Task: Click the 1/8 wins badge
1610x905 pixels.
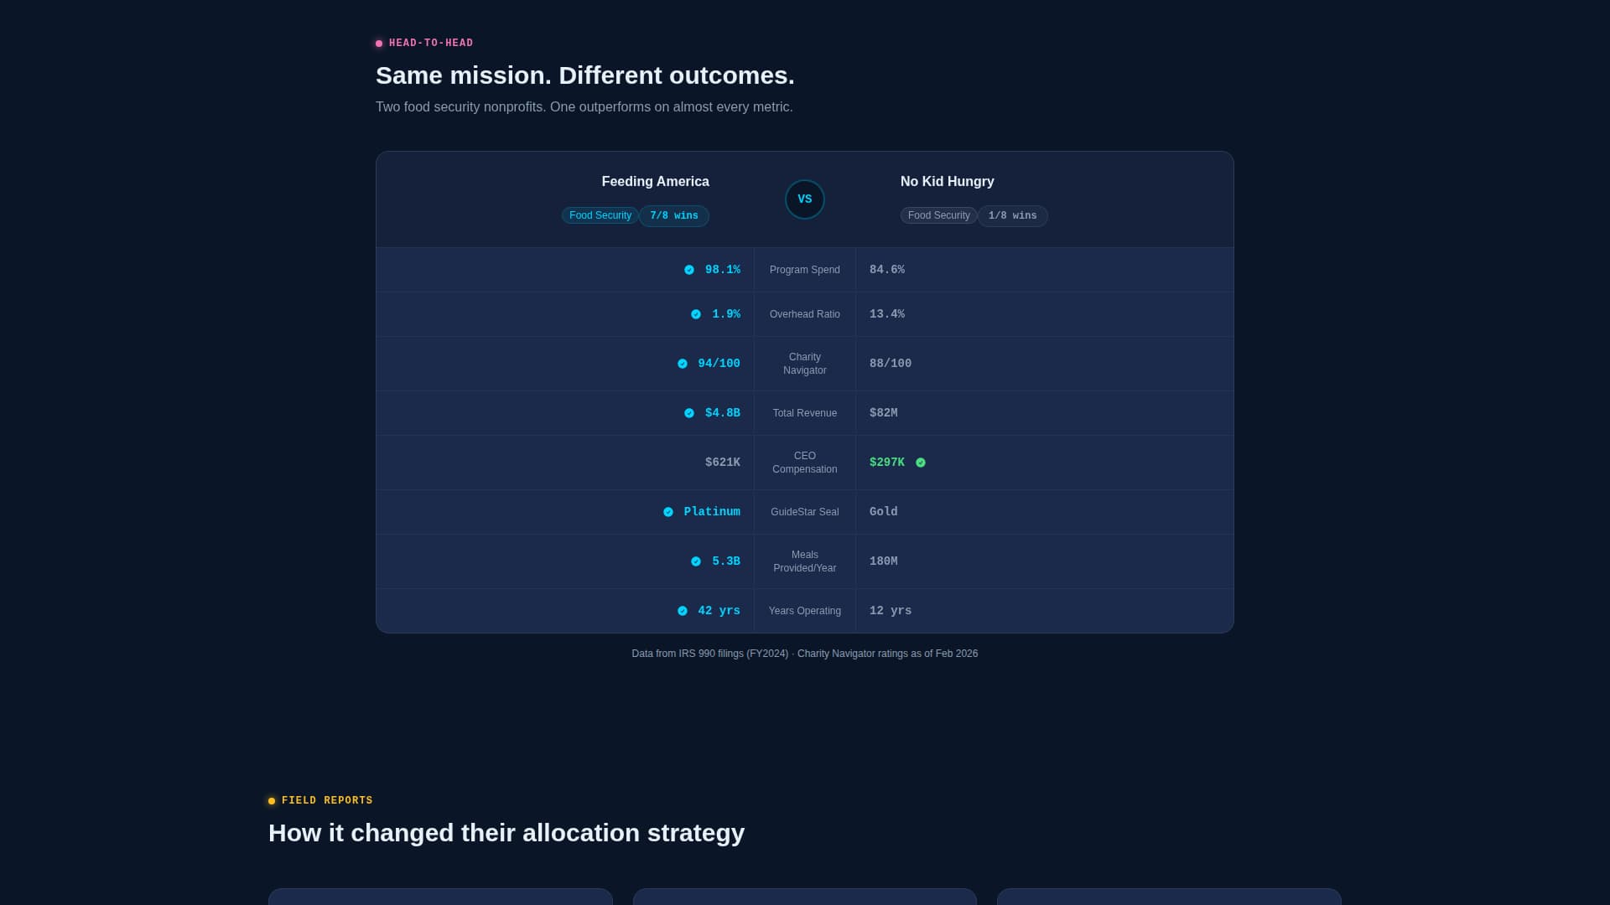Action: point(1013,216)
